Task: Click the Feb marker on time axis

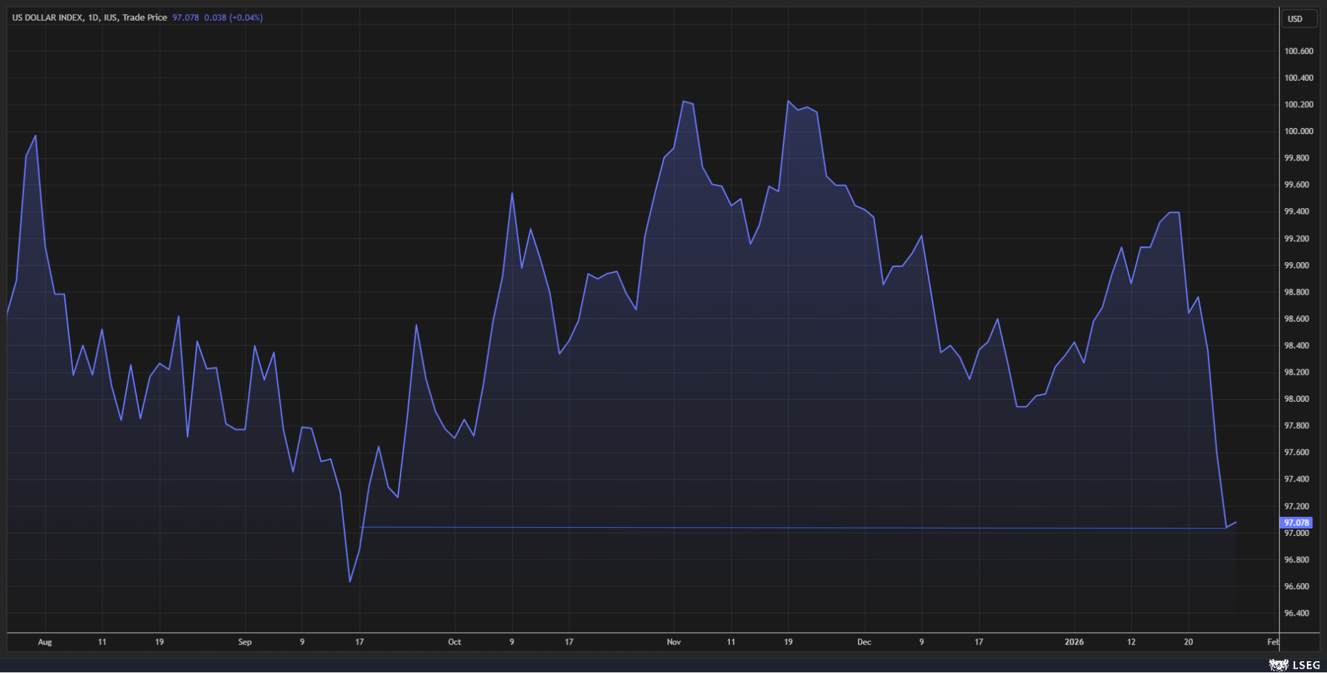Action: click(x=1272, y=642)
